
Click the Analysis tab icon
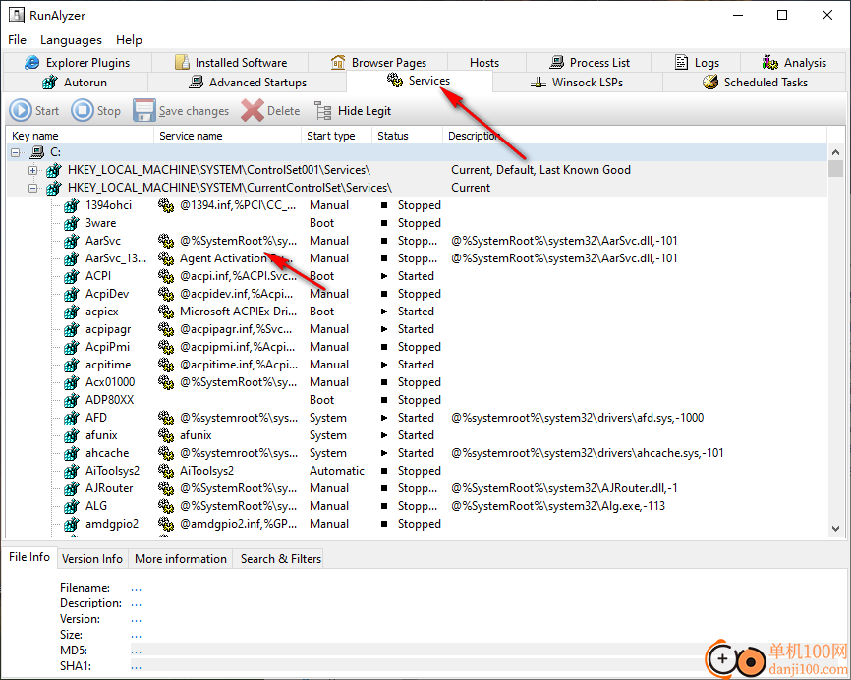tap(770, 63)
